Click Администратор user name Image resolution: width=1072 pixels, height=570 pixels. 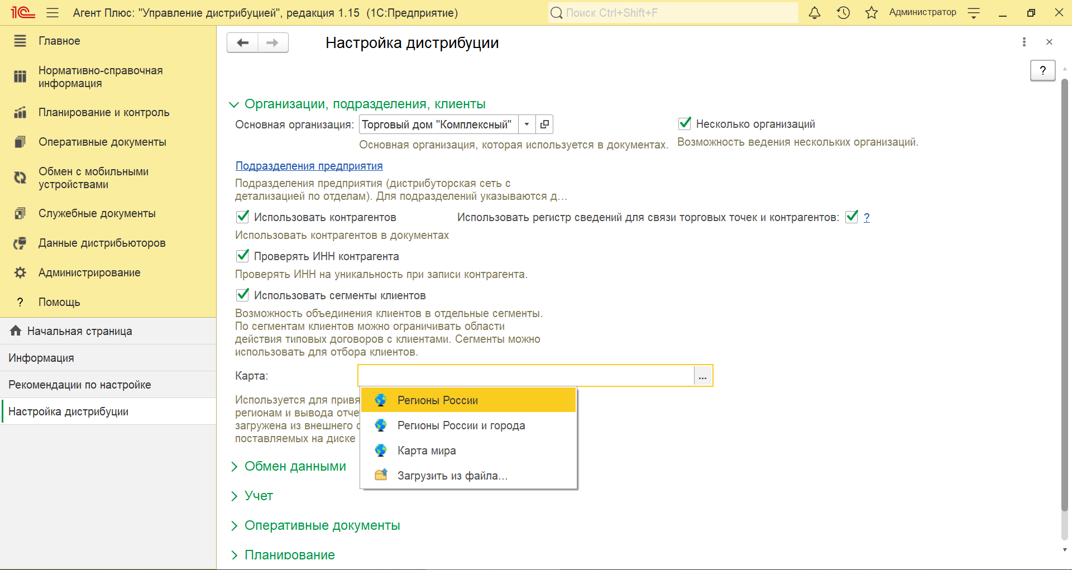[x=922, y=12]
